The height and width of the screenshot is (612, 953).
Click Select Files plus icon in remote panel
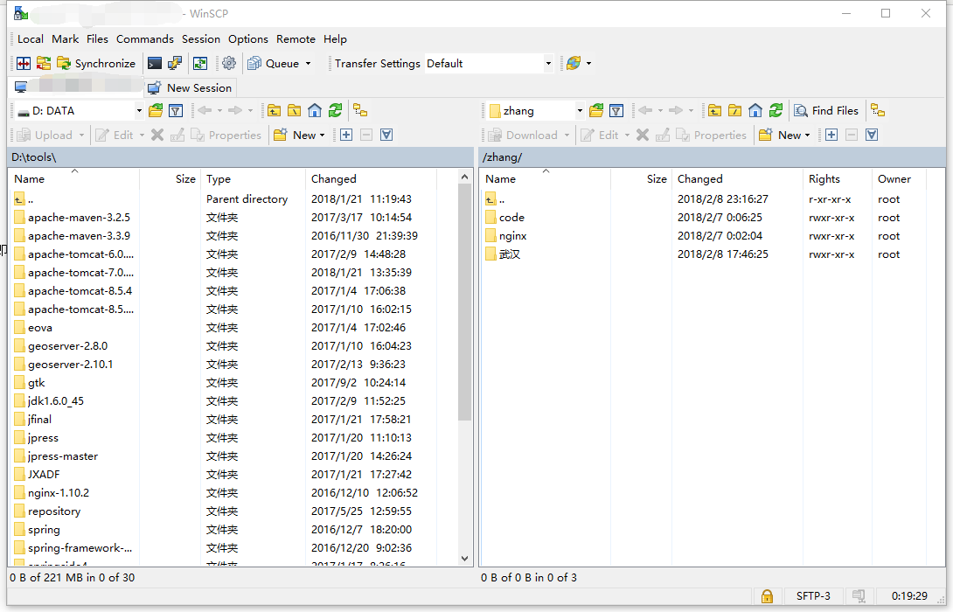831,135
